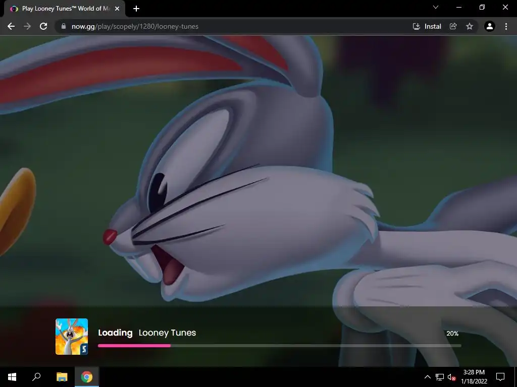View site security lock info
Viewport: 517px width, 387px height.
[63, 26]
